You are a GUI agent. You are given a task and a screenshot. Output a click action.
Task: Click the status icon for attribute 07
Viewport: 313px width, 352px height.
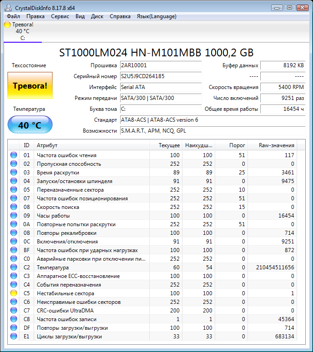14,198
